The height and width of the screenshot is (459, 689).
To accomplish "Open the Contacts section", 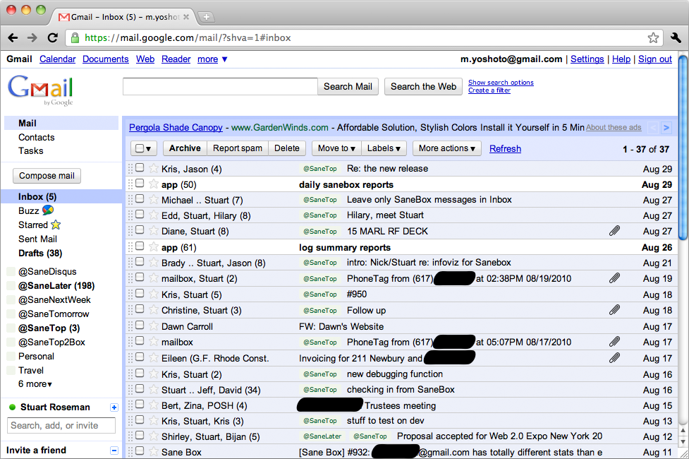I will [x=37, y=137].
